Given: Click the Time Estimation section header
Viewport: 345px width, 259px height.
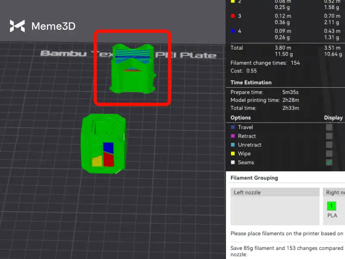Looking at the screenshot, I should pyautogui.click(x=251, y=82).
